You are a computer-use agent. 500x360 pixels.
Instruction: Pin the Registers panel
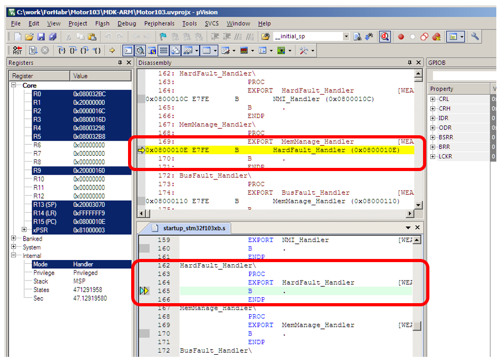point(120,63)
